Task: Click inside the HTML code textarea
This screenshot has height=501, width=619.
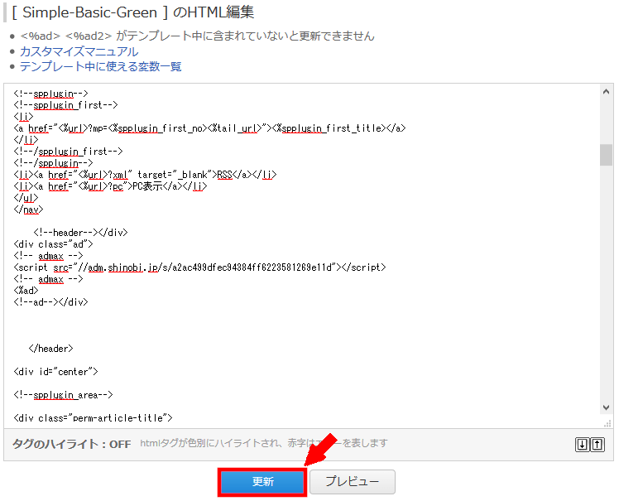Action: tap(302, 256)
